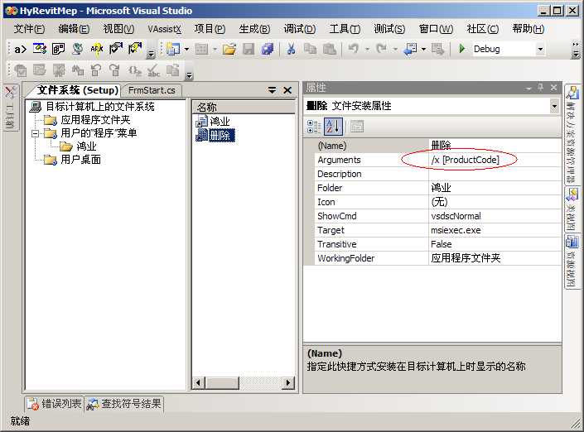This screenshot has width=584, height=432.
Task: Click the New Project toolbar icon
Action: (173, 49)
